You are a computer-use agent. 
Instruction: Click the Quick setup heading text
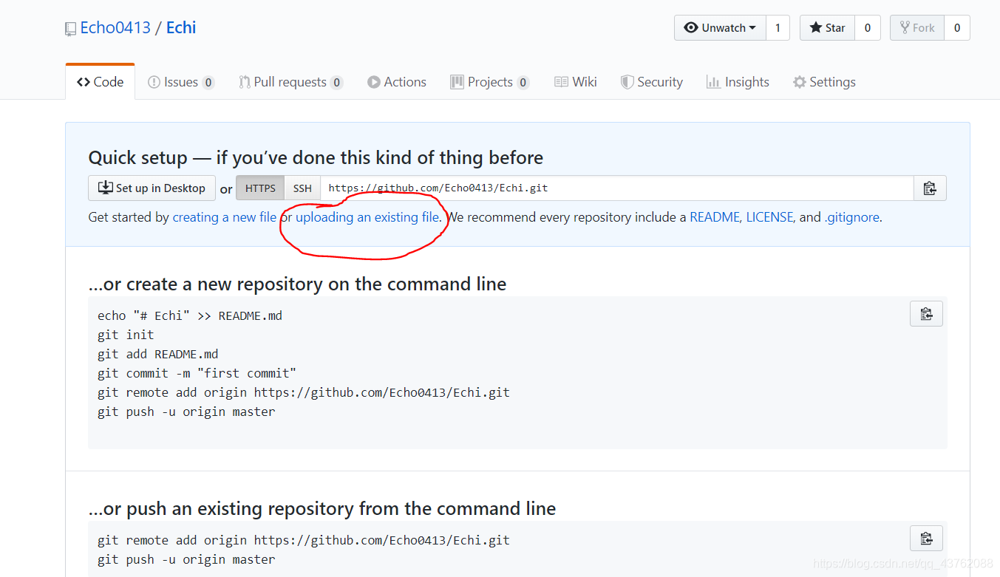click(316, 157)
